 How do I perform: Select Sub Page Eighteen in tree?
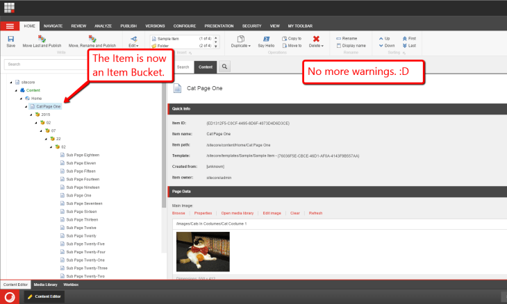click(83, 154)
